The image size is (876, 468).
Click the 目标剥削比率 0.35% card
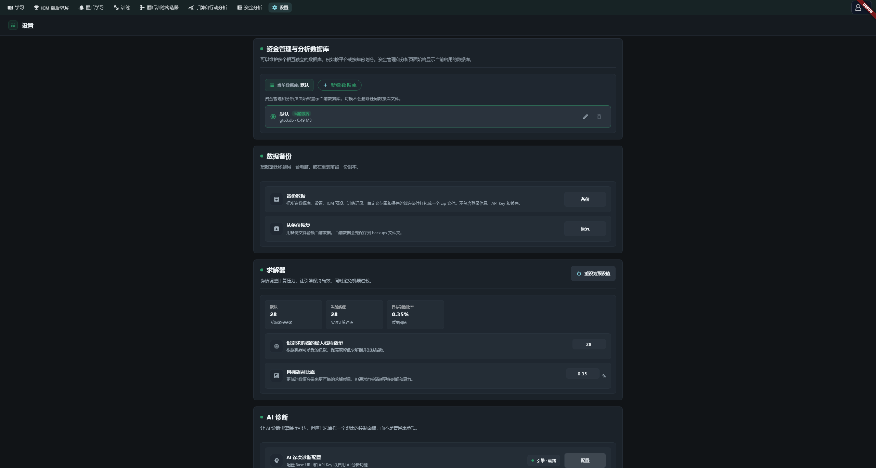415,315
